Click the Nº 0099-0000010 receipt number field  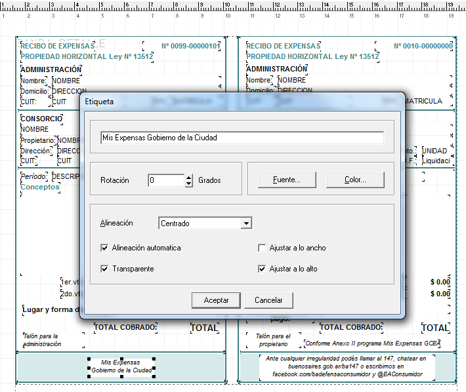tap(190, 47)
